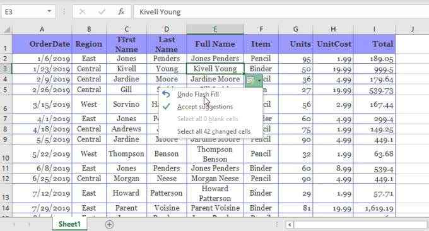Click the date cell 7/29/2019
429x231 pixels.
pyautogui.click(x=42, y=208)
